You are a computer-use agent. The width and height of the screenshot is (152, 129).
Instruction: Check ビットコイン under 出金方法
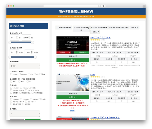pyautogui.click(x=26, y=102)
